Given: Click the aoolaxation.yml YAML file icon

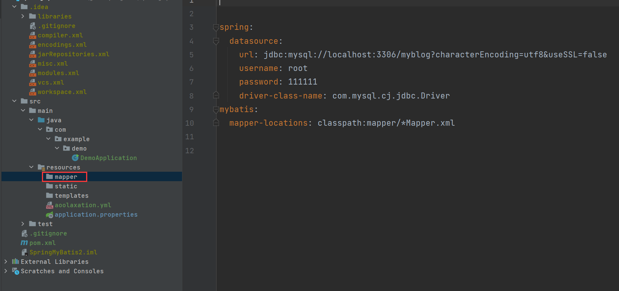Looking at the screenshot, I should (x=49, y=205).
